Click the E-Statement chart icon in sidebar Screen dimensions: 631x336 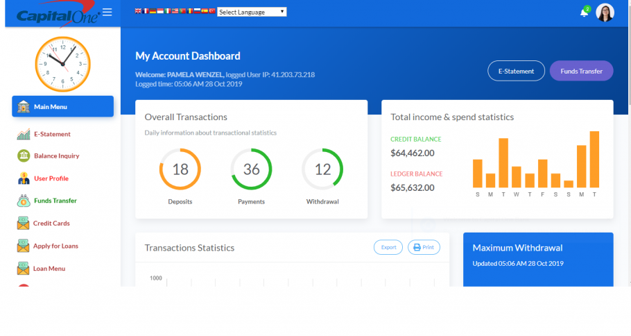24,134
